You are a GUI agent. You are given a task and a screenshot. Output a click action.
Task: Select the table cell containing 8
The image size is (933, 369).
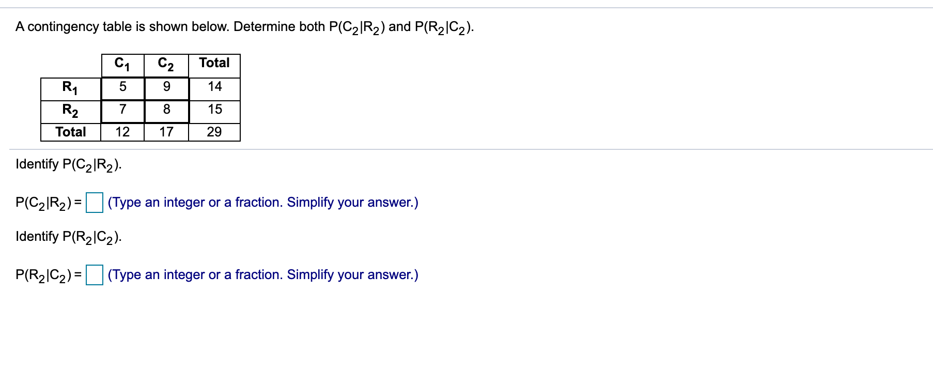[166, 109]
